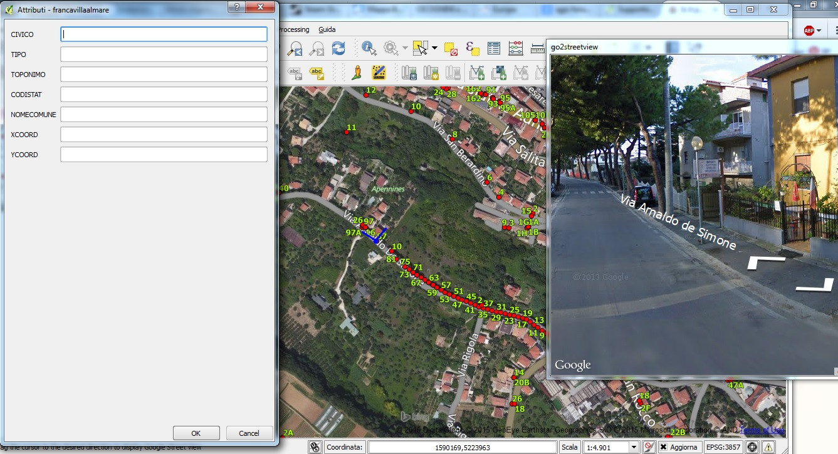Click the GRASS new mapset icon
This screenshot has height=454, width=838.
pyautogui.click(x=431, y=73)
